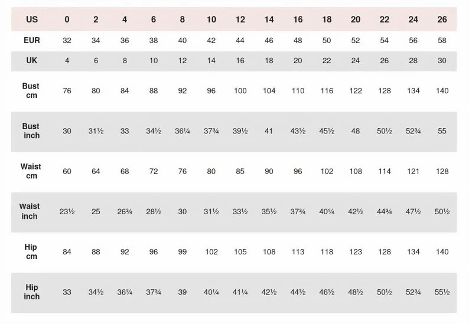469x324 pixels.
Task: Select Hip cm value 113
Action: click(298, 252)
